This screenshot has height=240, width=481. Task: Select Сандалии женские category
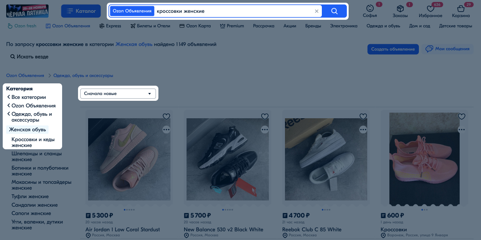click(35, 205)
